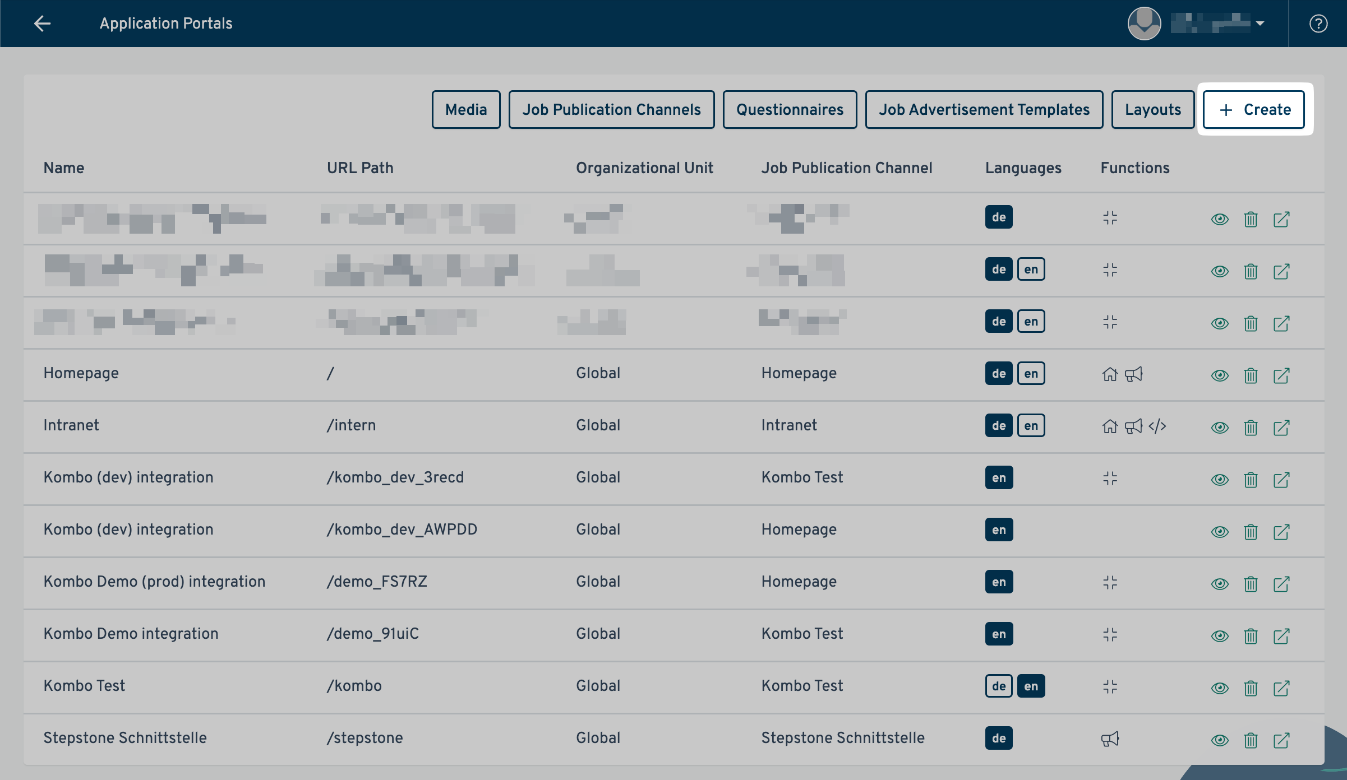Click the house icon in Homepage row
Image resolution: width=1347 pixels, height=780 pixels.
(x=1110, y=374)
